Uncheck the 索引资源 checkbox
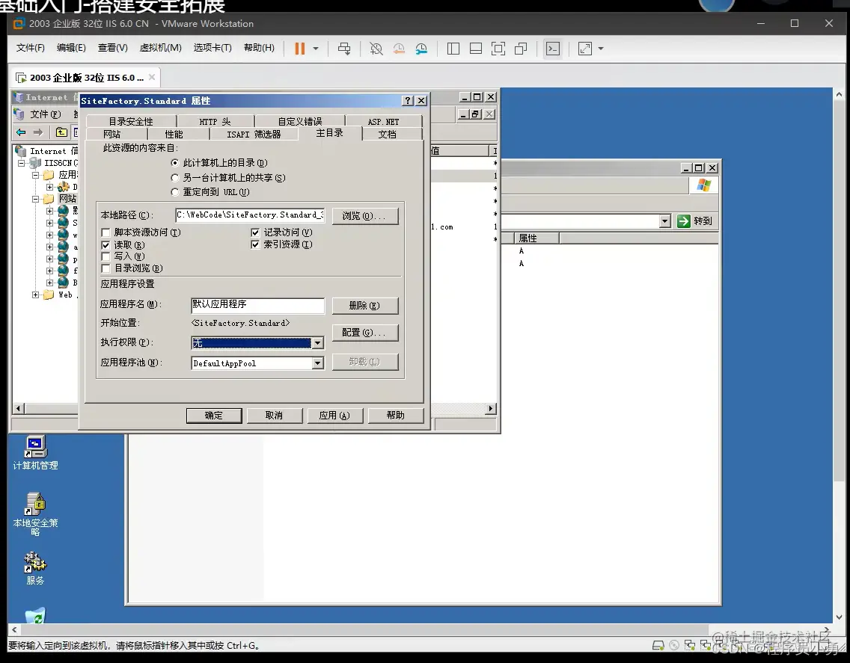Image resolution: width=850 pixels, height=663 pixels. (x=255, y=244)
